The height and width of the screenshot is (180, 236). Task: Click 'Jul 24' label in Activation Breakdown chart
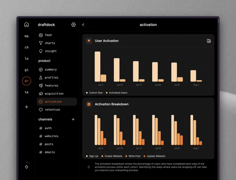coord(158,148)
